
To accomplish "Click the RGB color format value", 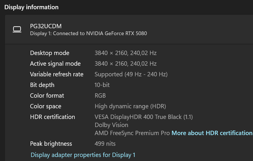I will (100, 96).
